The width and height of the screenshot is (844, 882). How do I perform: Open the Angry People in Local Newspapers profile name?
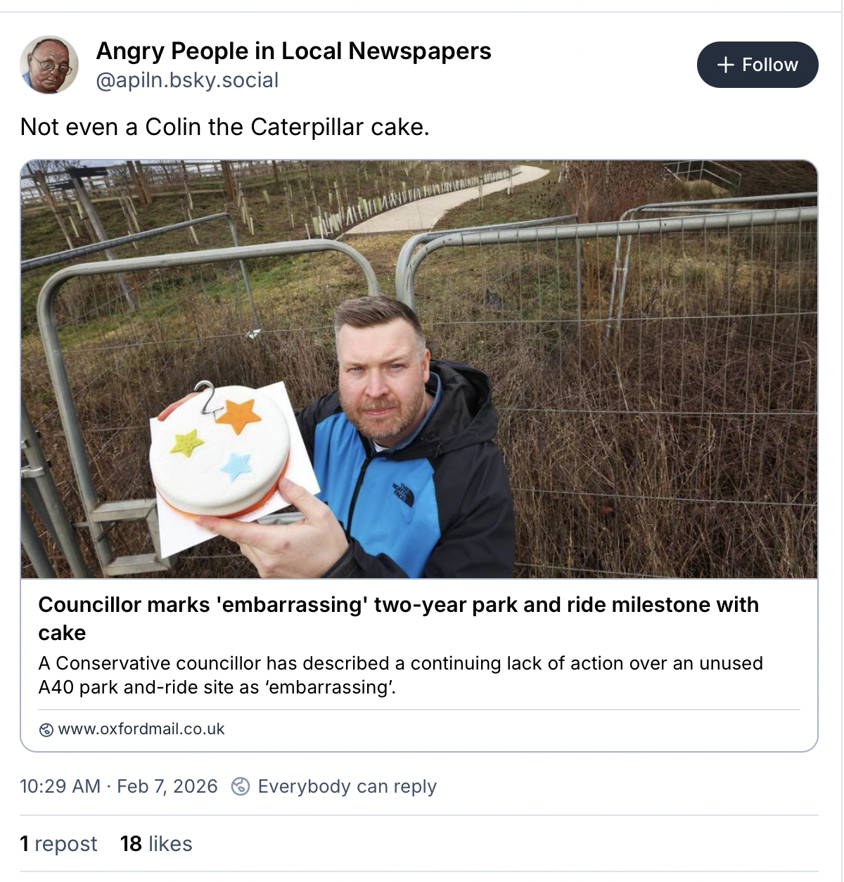(293, 51)
